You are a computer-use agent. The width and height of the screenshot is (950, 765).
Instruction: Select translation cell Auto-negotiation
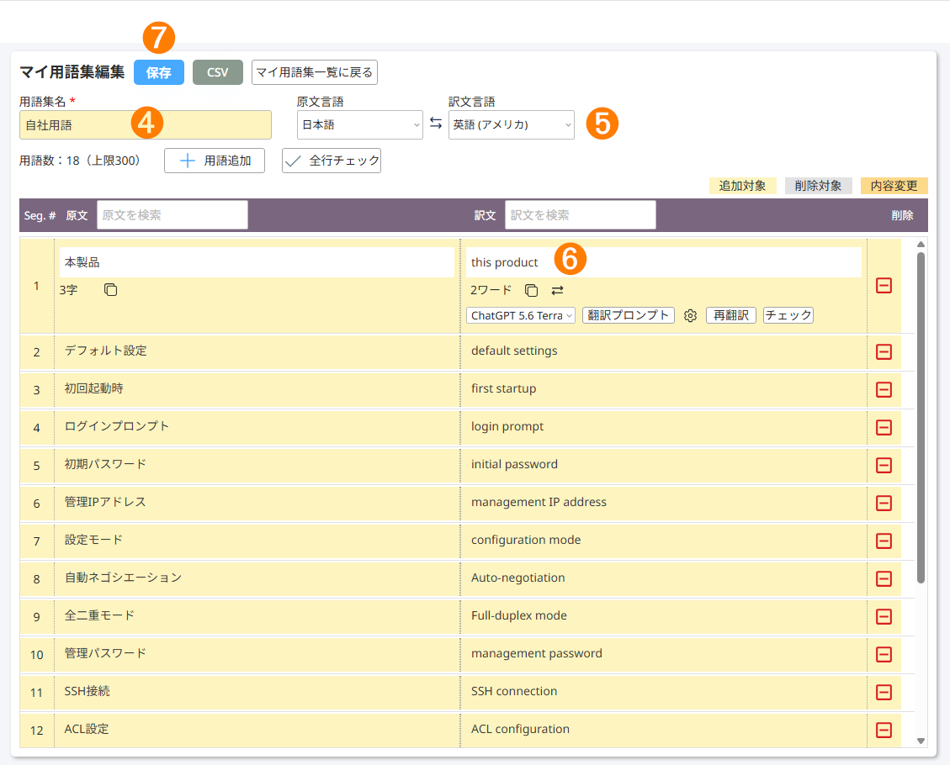point(663,578)
